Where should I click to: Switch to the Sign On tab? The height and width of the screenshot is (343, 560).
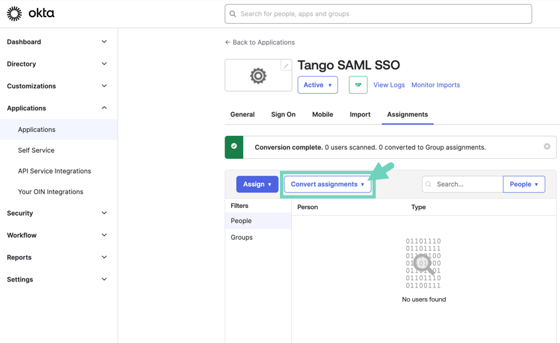[283, 114]
